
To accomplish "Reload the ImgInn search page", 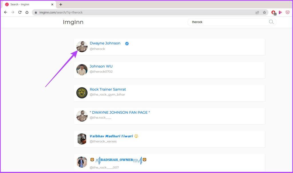I will tap(20, 12).
